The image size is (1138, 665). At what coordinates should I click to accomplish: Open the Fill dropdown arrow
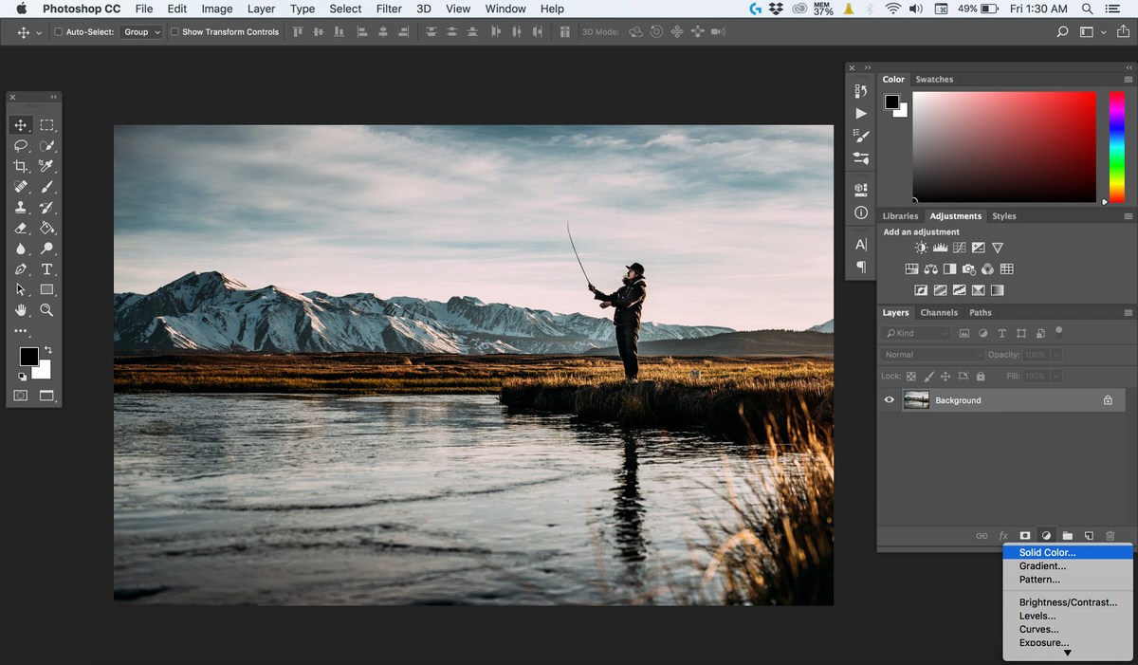(x=1055, y=377)
